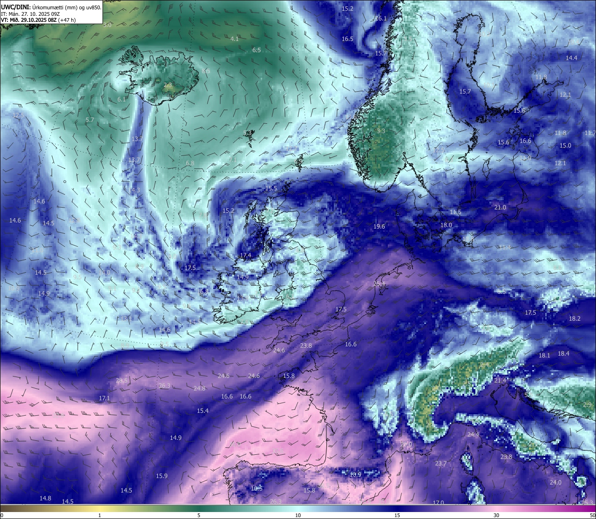The image size is (596, 519).
Task: Click the 15.5 value label
Action: tap(271, 189)
